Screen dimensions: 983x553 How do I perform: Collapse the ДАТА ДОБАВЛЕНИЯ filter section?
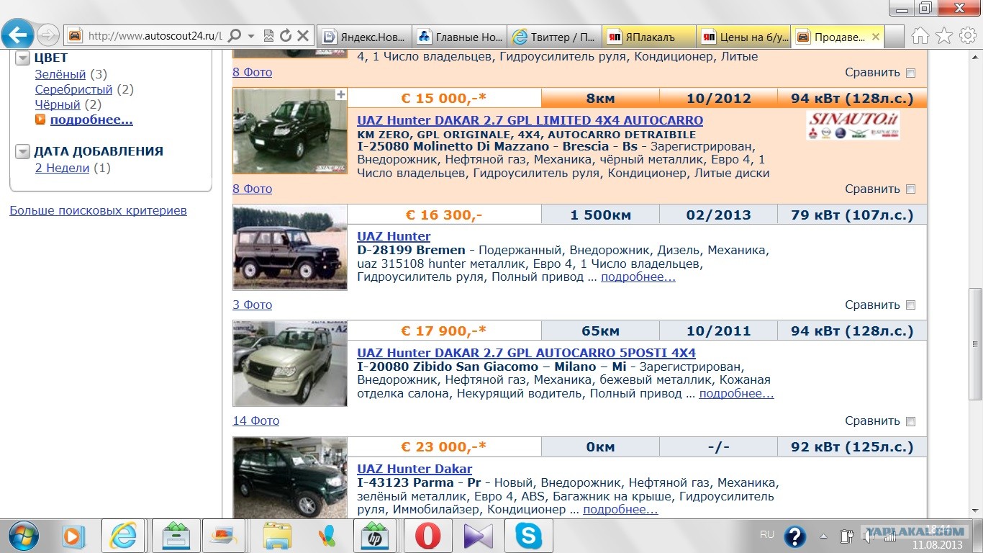[x=22, y=152]
